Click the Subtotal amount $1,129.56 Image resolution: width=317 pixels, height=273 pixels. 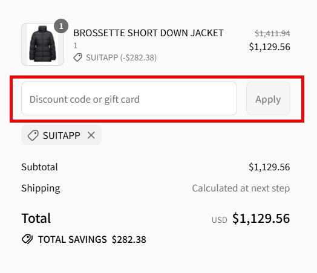[269, 167]
